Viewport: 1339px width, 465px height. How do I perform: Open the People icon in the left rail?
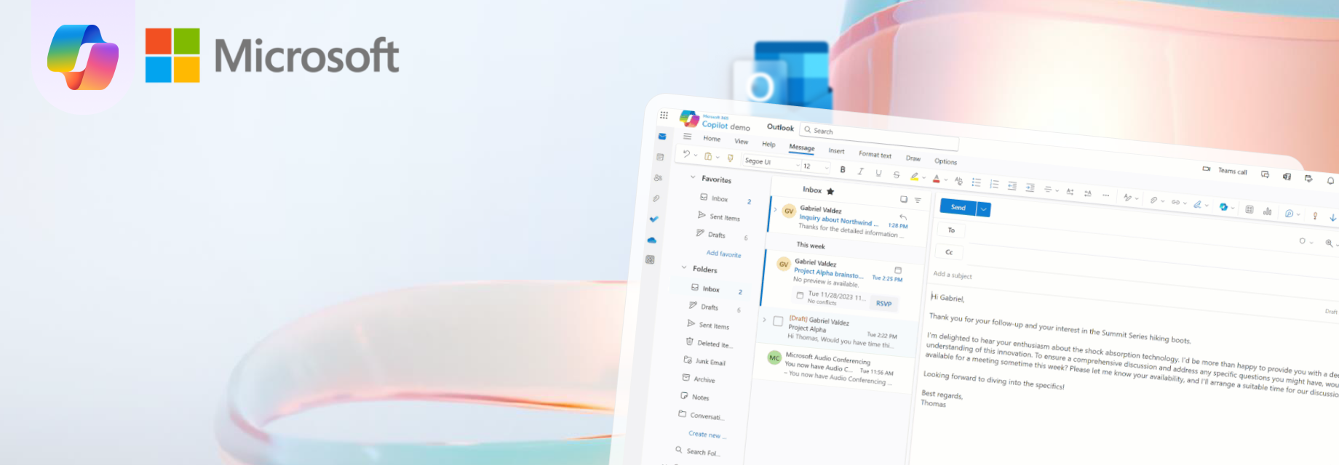[658, 177]
